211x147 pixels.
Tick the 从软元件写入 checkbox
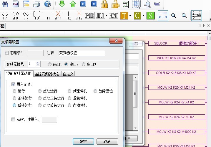coord(14,120)
